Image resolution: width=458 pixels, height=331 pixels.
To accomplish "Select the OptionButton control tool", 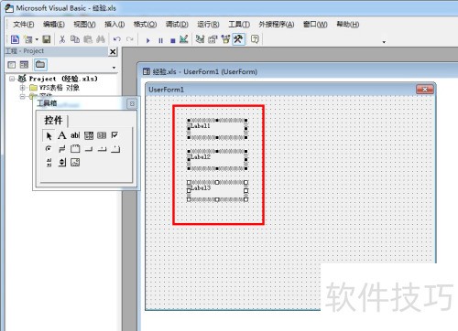I will click(49, 149).
